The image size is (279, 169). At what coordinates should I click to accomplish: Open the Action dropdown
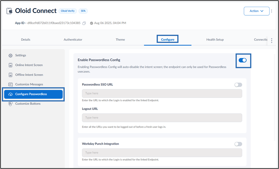[x=256, y=11]
